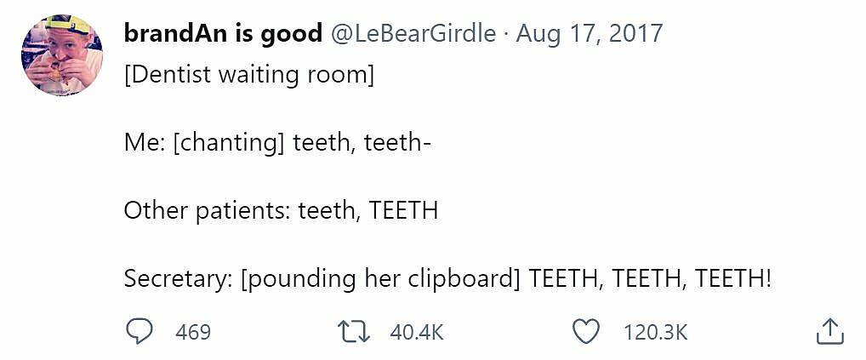
Task: Open the Aug 17, 2017 timestamp
Action: point(589,34)
